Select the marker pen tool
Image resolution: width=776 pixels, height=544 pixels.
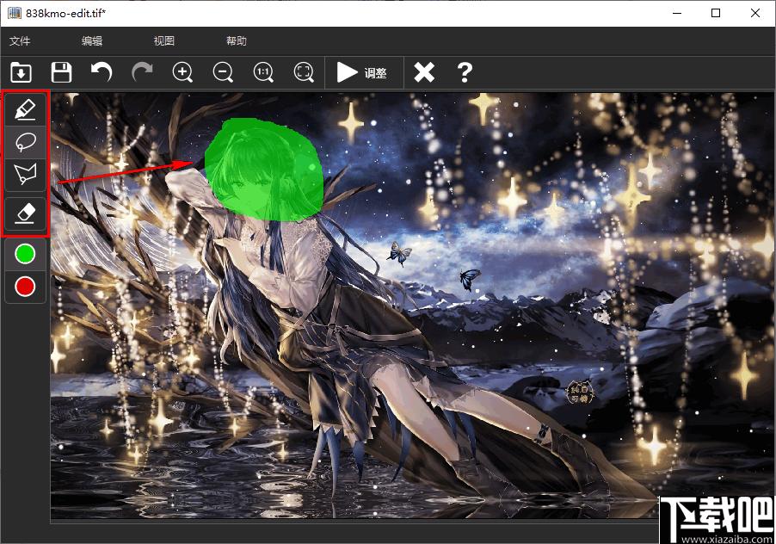coord(25,110)
